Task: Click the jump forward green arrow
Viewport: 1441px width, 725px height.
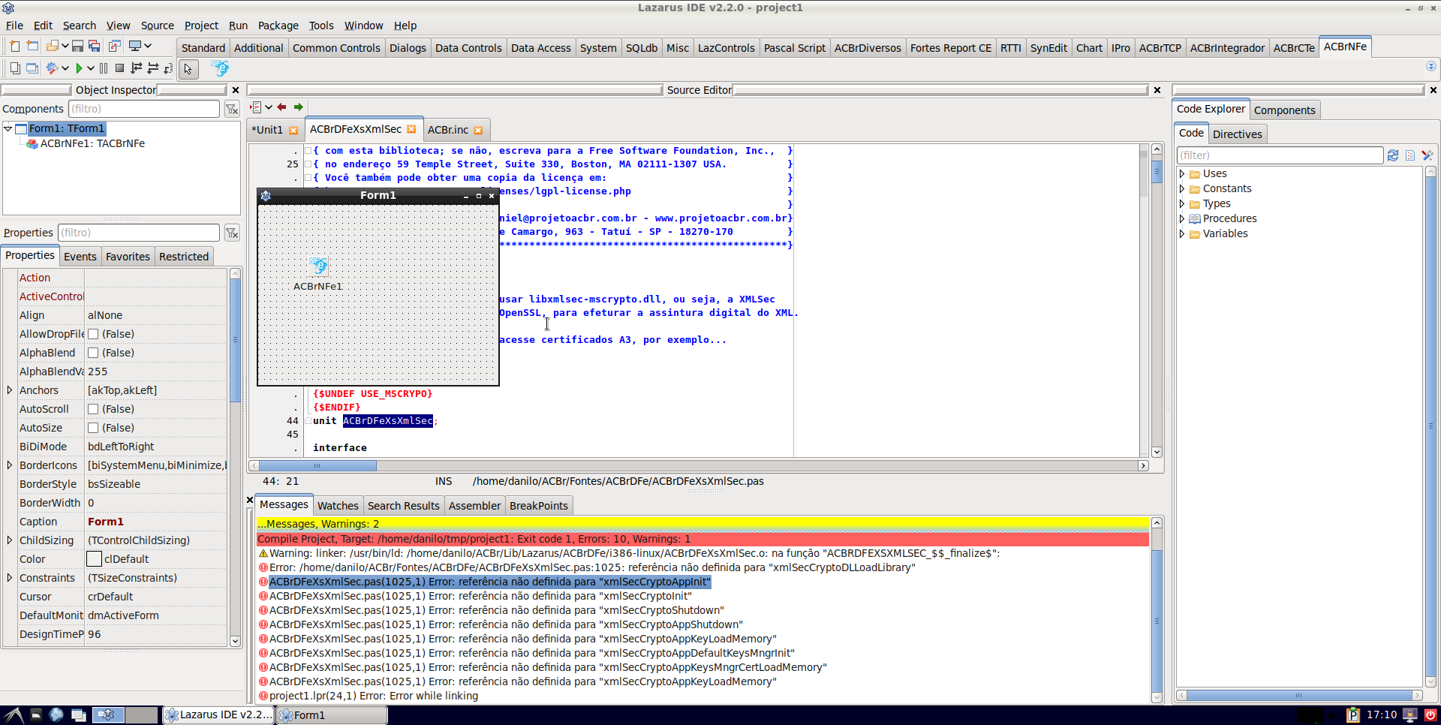Action: [299, 107]
